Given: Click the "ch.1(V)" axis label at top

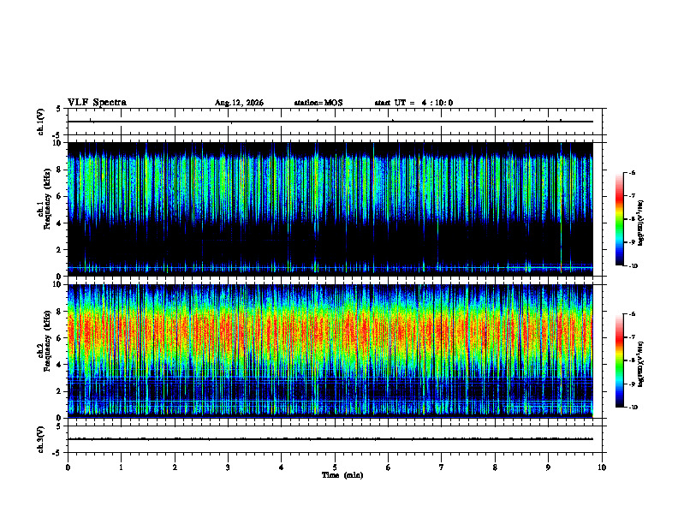Looking at the screenshot, I should pos(41,122).
